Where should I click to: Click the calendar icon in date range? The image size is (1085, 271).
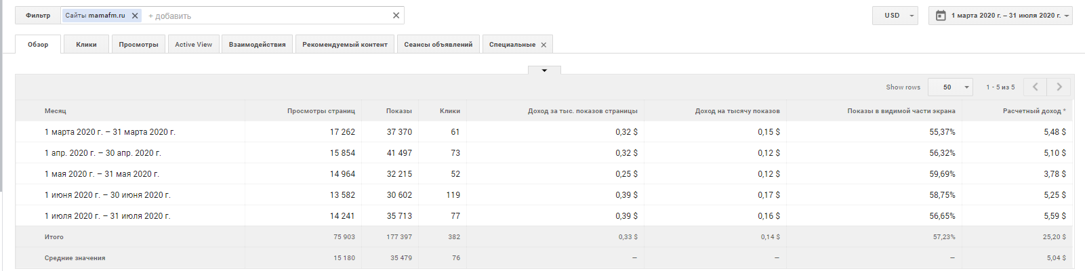pyautogui.click(x=941, y=16)
